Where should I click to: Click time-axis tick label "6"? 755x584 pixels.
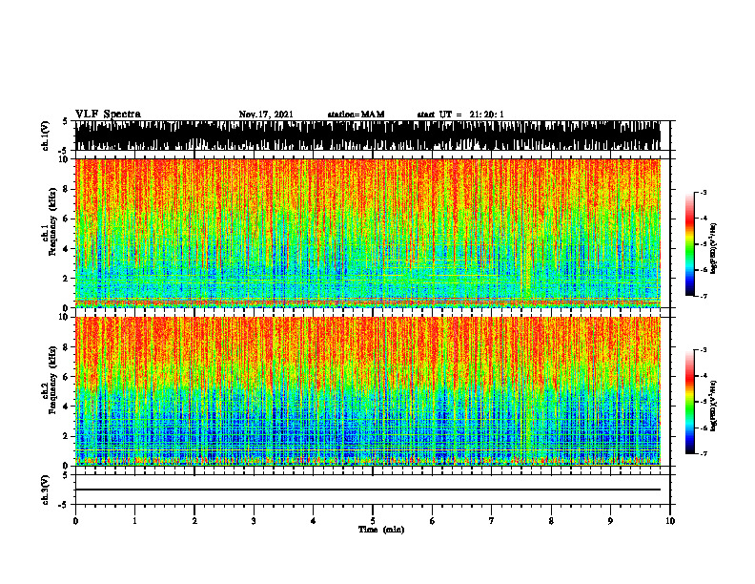click(432, 521)
